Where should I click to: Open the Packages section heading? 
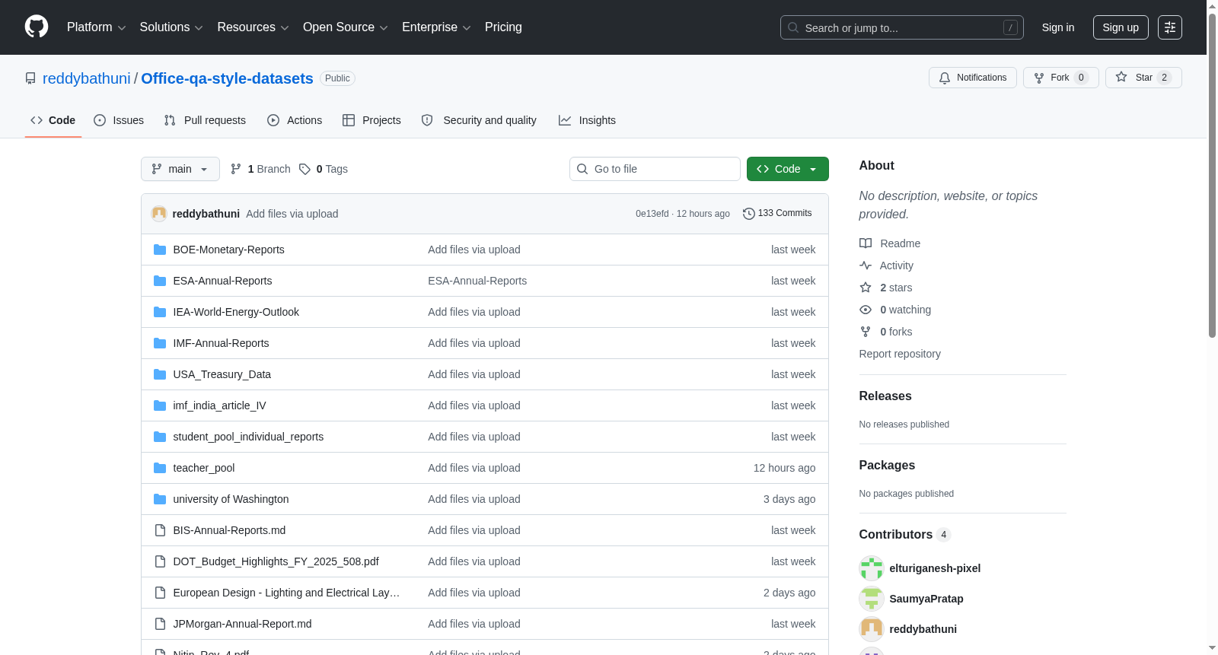click(887, 466)
